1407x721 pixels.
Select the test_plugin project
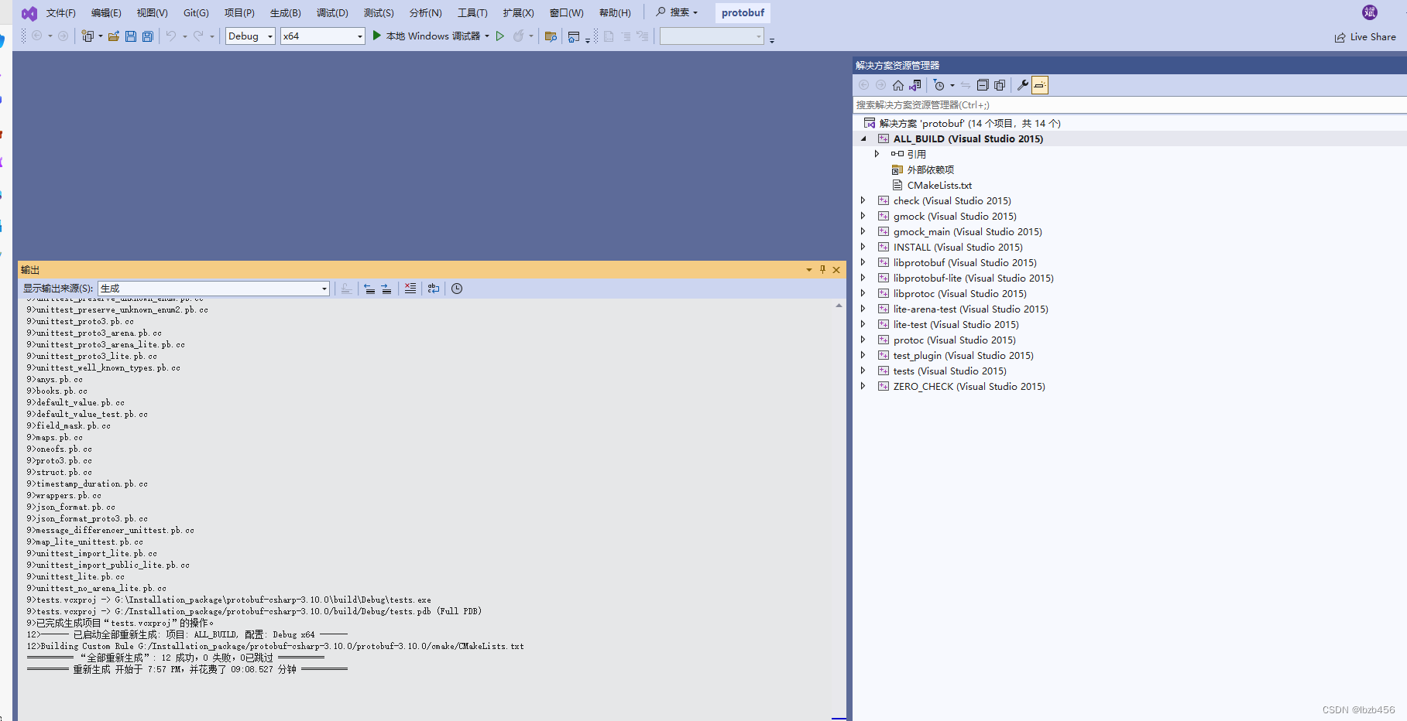tap(963, 355)
